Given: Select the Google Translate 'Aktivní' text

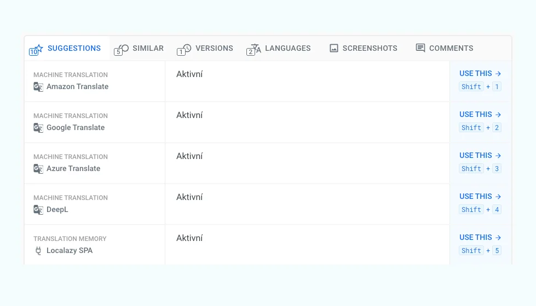Looking at the screenshot, I should click(189, 115).
